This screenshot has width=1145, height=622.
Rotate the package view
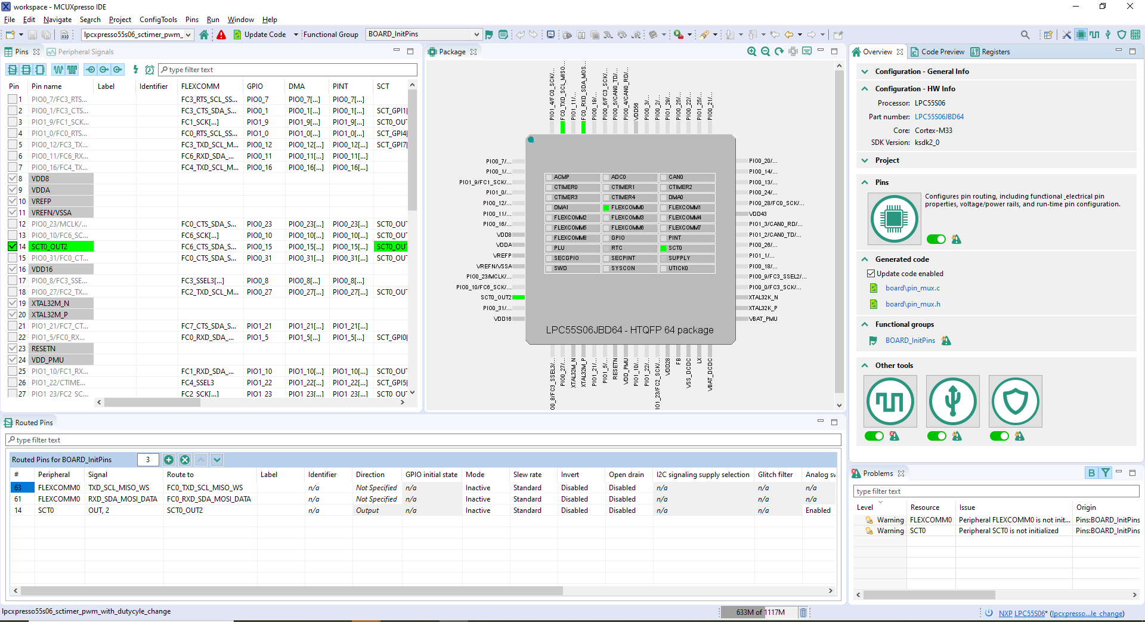pyautogui.click(x=779, y=51)
